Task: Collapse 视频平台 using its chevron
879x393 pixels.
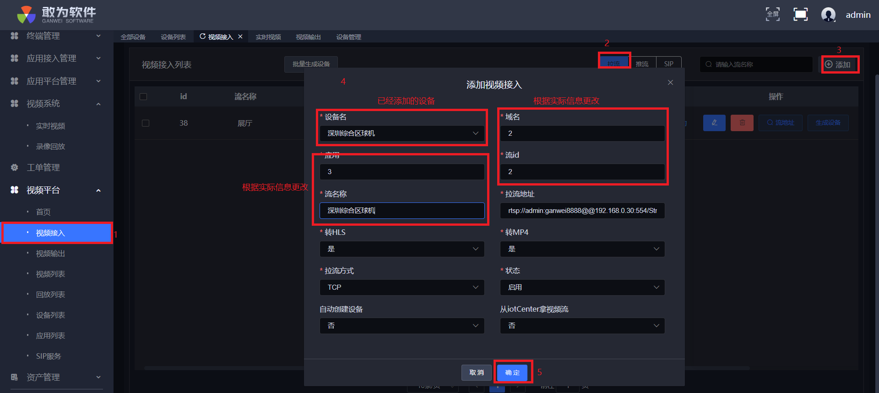Action: pyautogui.click(x=98, y=190)
